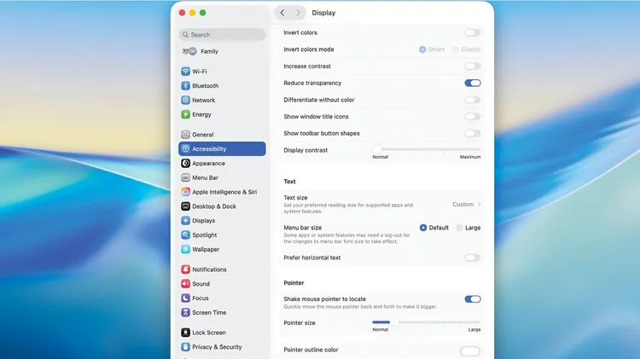Open the Privacy & Security section

217,347
